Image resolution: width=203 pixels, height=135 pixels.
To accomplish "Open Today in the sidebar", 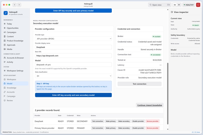I will [16, 24].
